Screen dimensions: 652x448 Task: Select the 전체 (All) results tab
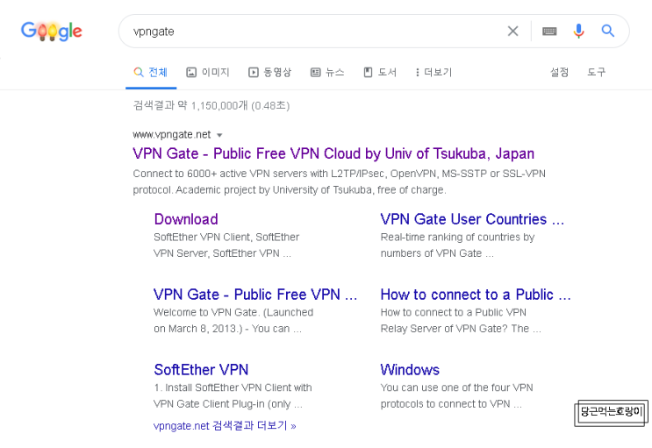pos(151,72)
